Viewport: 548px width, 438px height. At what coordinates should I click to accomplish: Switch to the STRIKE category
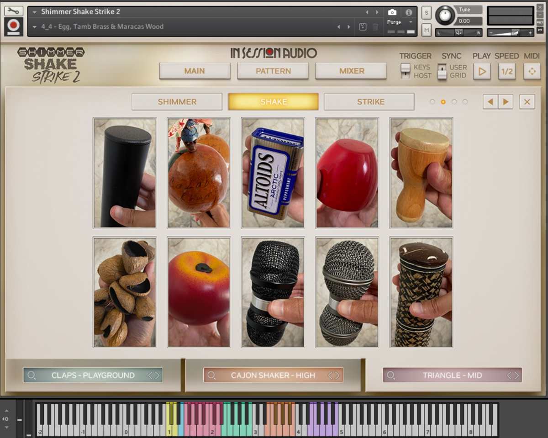tap(369, 102)
